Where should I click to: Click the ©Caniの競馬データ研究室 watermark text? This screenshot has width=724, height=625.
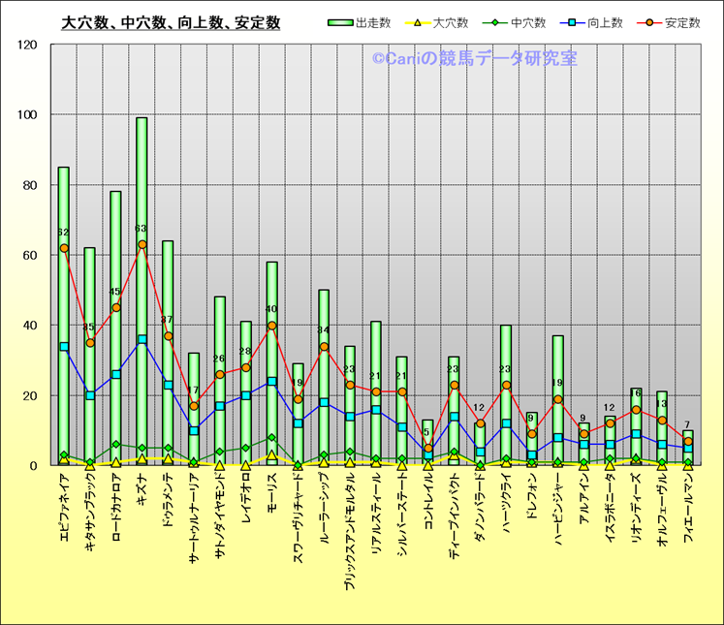tap(474, 59)
